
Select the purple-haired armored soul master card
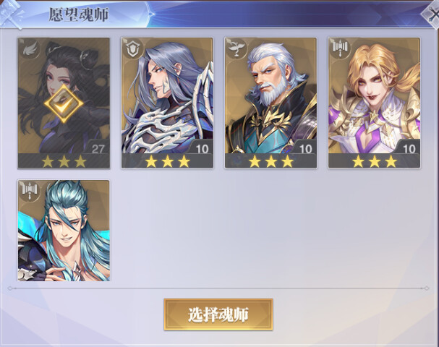click(x=167, y=103)
